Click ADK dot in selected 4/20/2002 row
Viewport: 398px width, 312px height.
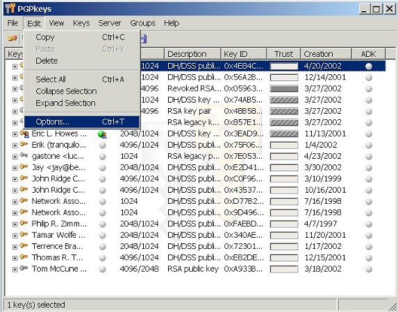tap(369, 67)
